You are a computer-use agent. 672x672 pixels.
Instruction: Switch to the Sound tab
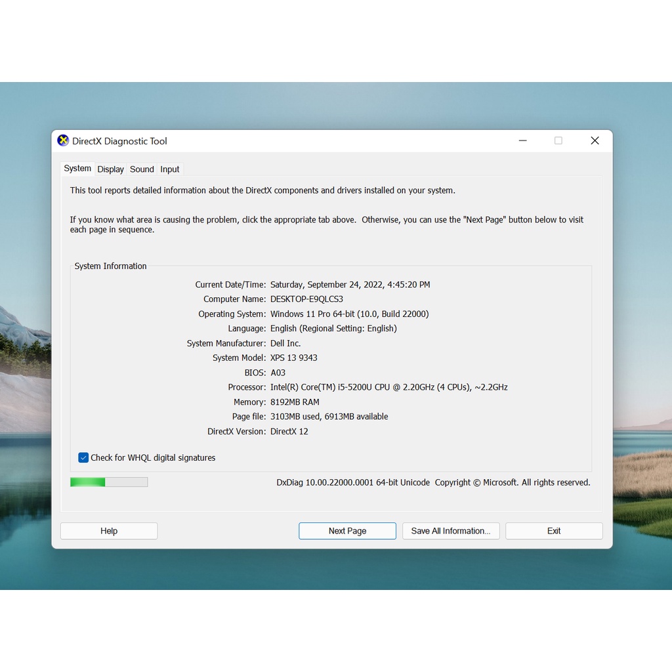pos(142,169)
